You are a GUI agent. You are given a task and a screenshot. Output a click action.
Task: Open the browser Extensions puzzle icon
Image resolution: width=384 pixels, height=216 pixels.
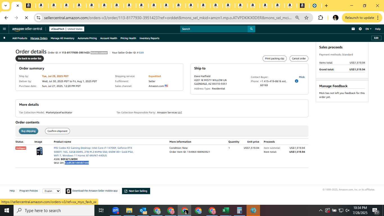tap(320, 18)
